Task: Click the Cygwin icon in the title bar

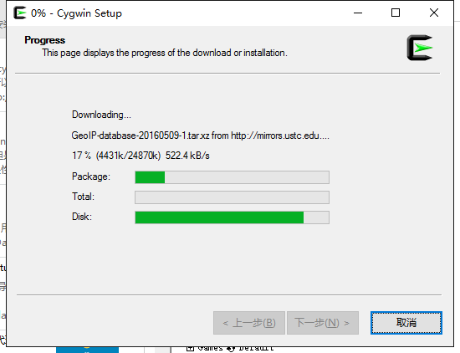Action: tap(20, 13)
